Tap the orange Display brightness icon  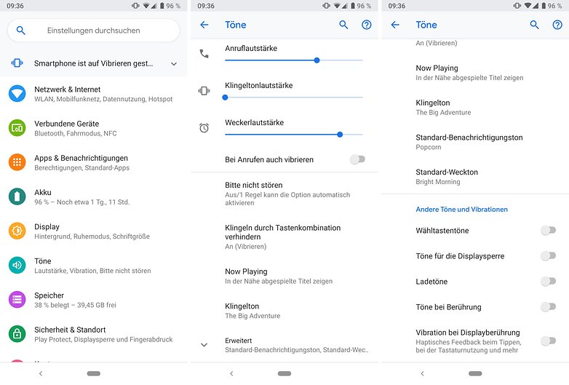tap(17, 231)
